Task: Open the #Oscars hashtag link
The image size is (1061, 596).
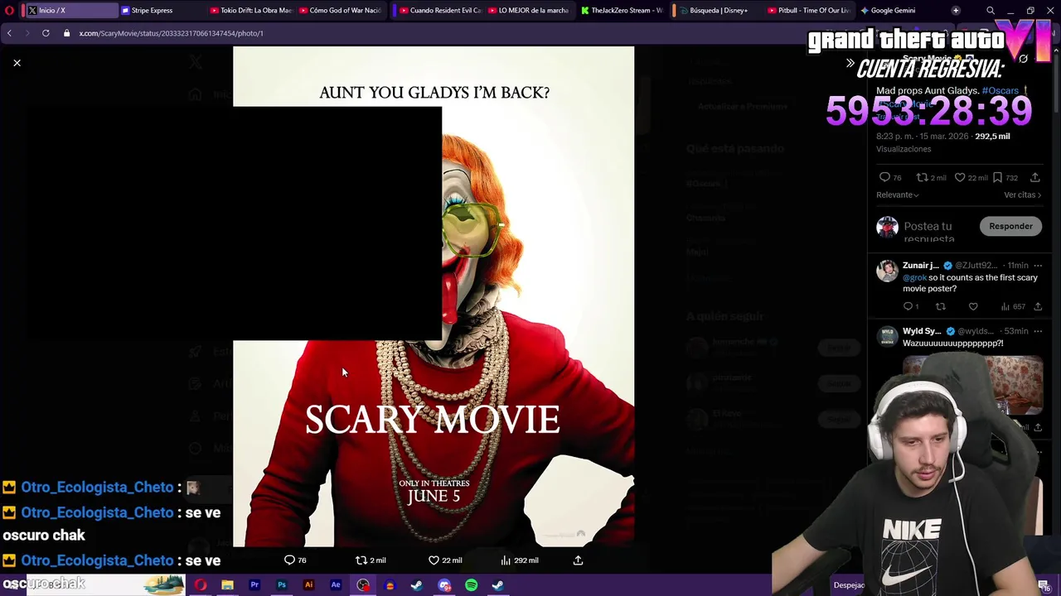Action: coord(1000,90)
